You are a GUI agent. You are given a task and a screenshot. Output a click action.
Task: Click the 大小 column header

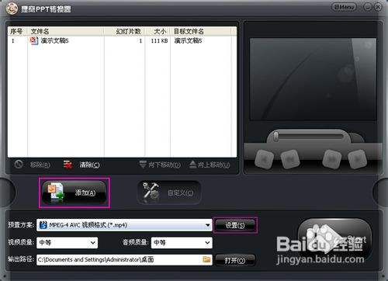pos(158,31)
